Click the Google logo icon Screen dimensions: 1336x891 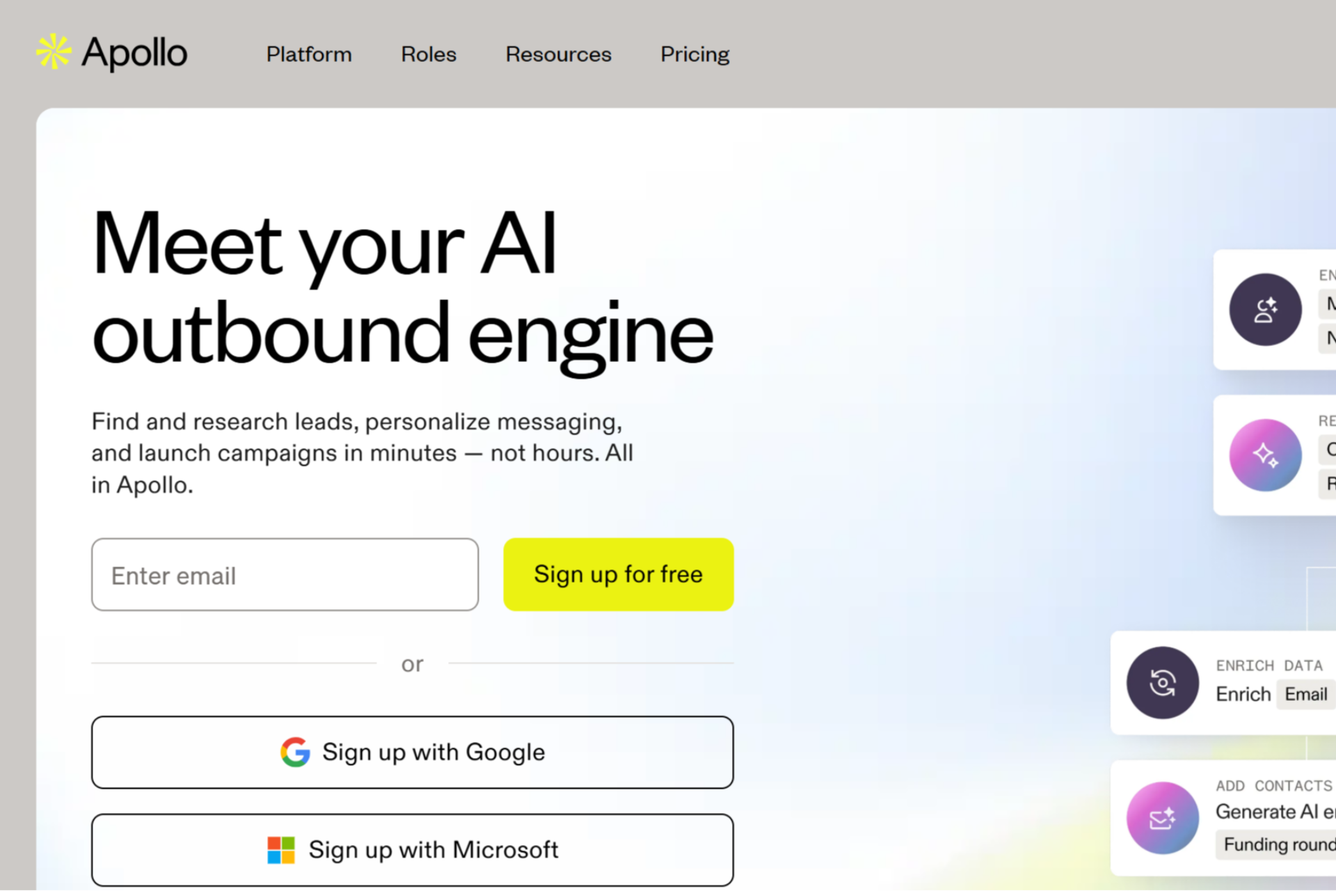(295, 752)
